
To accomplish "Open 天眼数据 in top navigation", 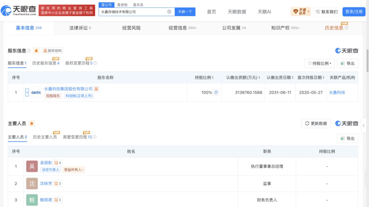I will click(237, 12).
